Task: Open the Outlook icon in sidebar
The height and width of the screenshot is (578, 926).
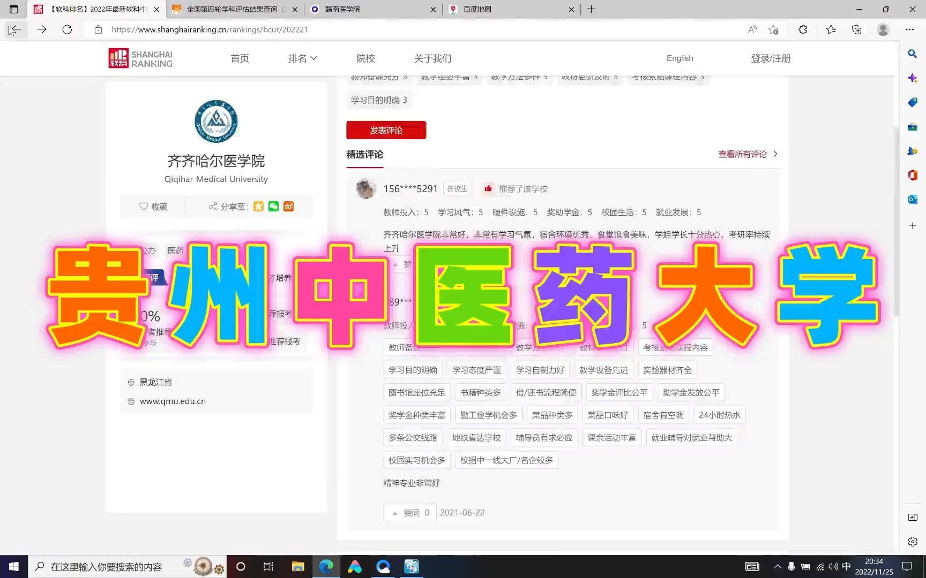Action: pos(913,199)
